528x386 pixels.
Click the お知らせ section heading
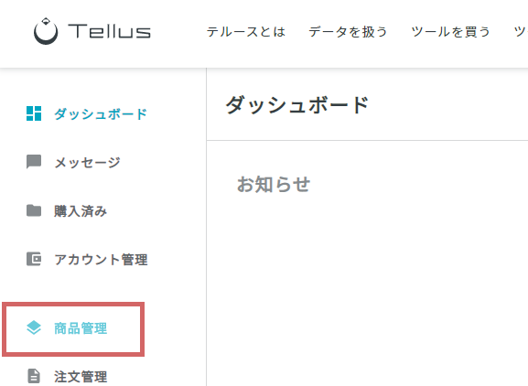(x=274, y=185)
